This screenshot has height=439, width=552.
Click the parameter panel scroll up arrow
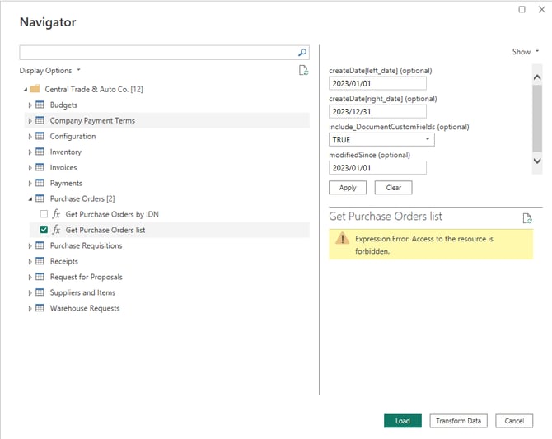click(537, 77)
